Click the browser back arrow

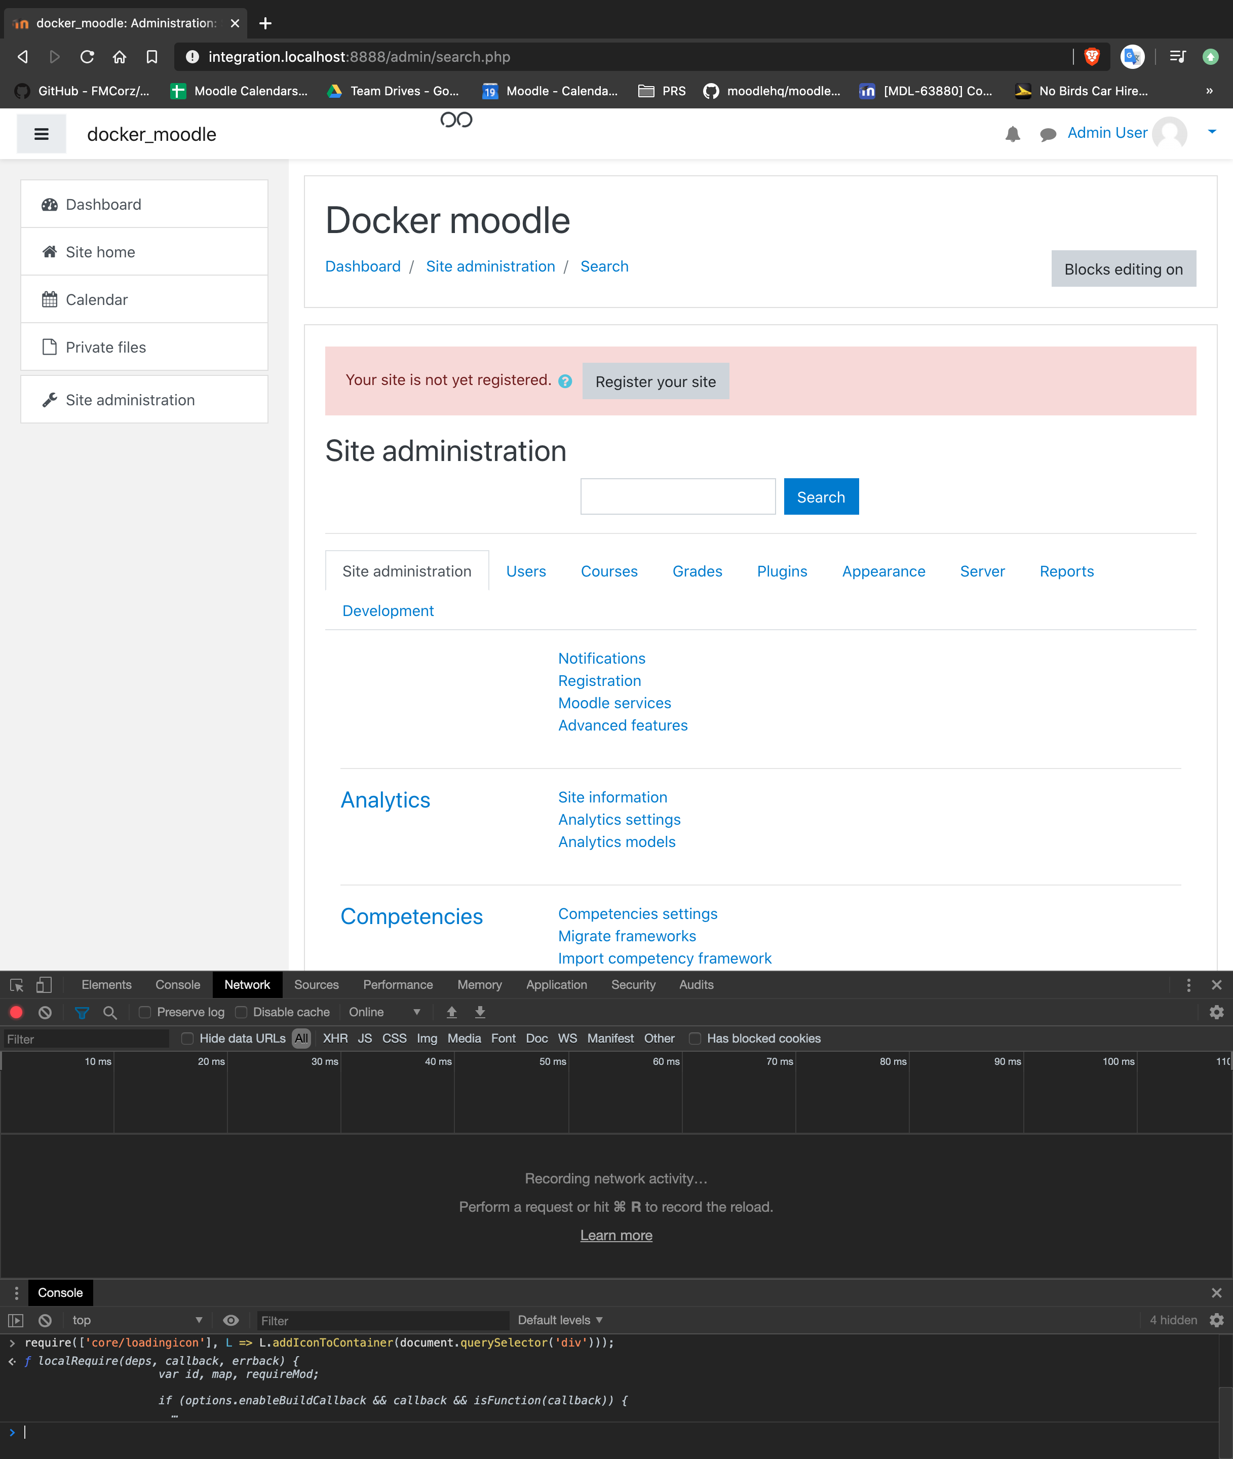23,57
